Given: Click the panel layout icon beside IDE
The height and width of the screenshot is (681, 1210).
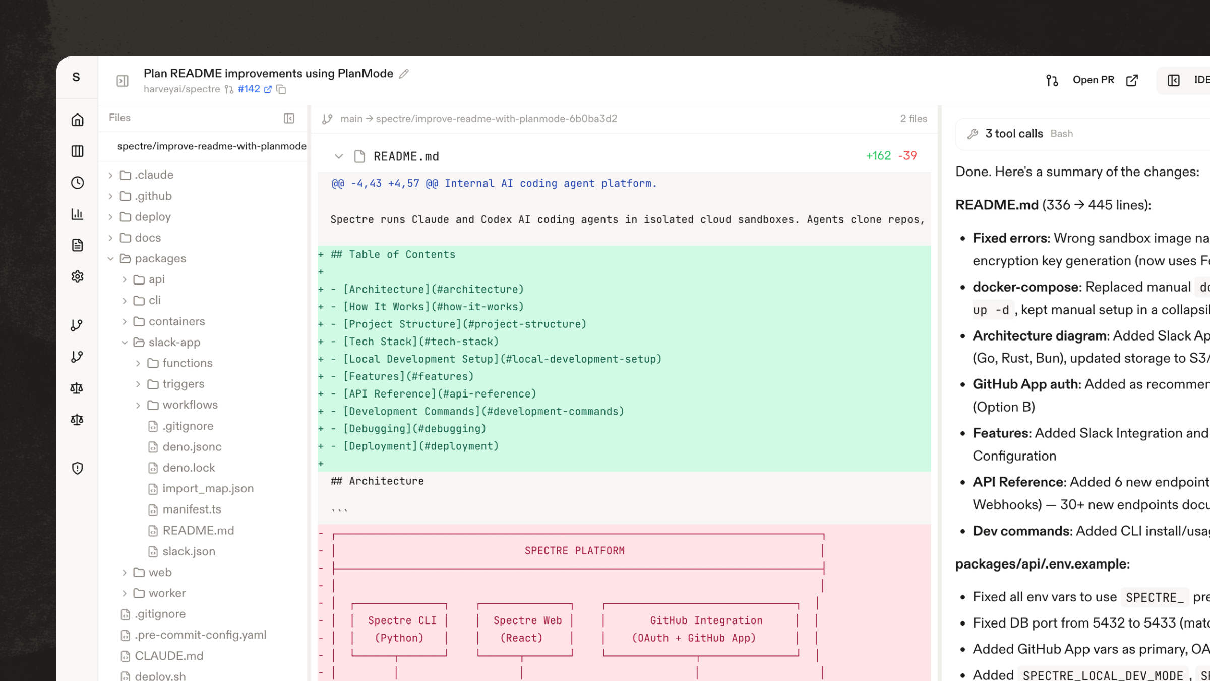Looking at the screenshot, I should [1174, 80].
